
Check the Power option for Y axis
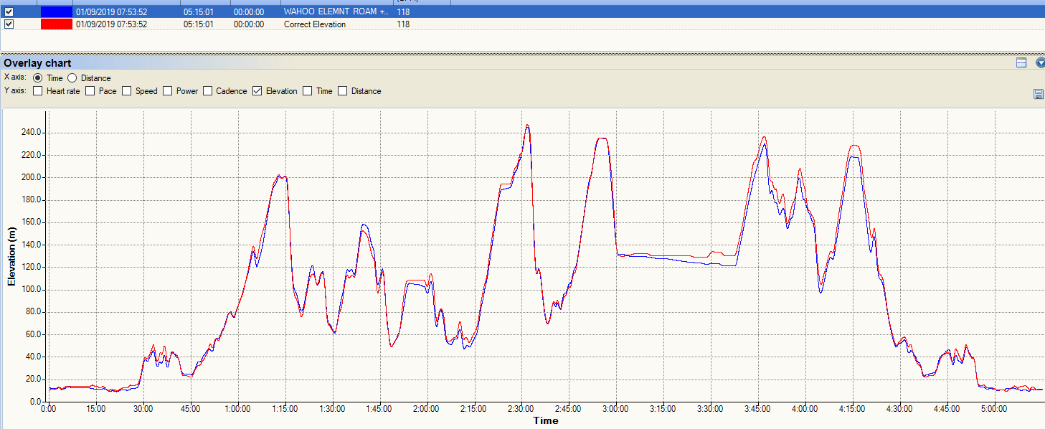pos(168,91)
